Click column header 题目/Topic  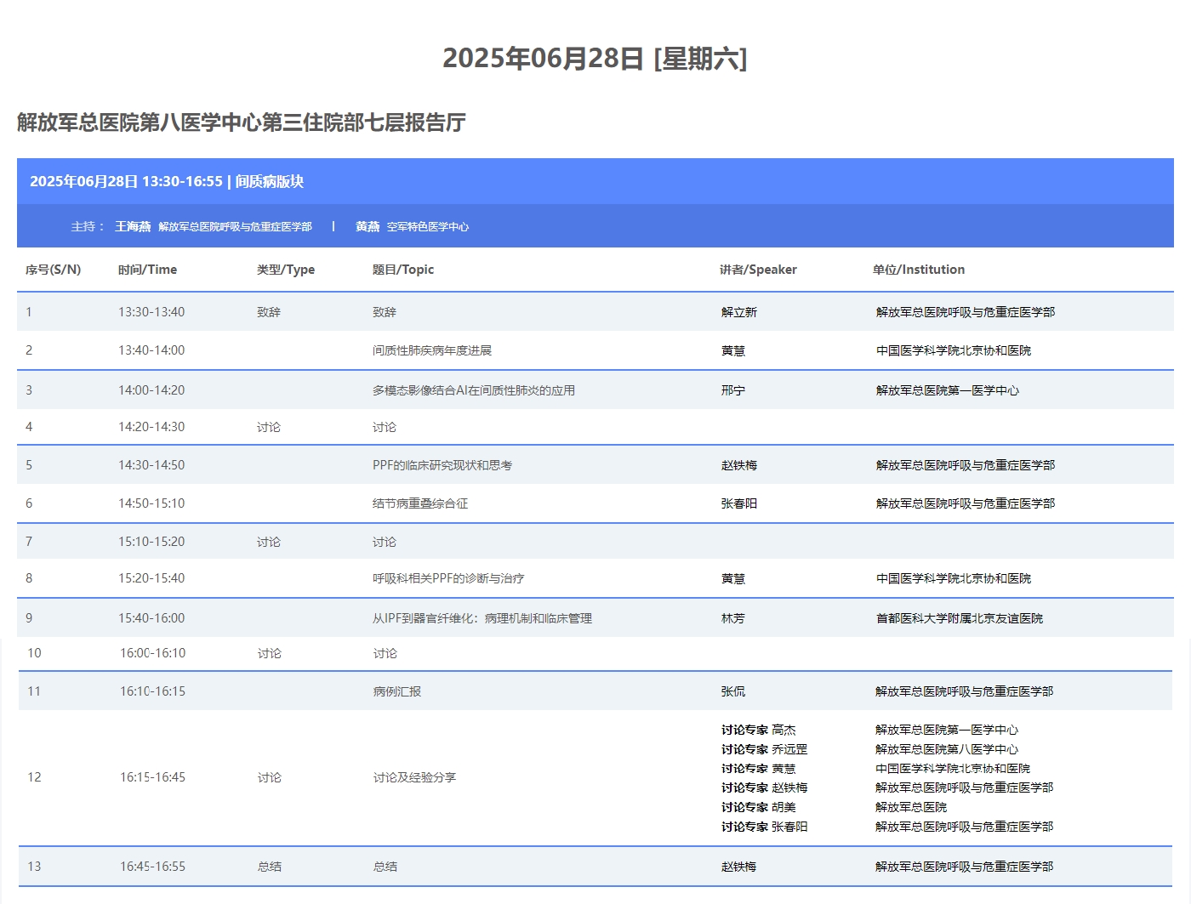point(403,270)
